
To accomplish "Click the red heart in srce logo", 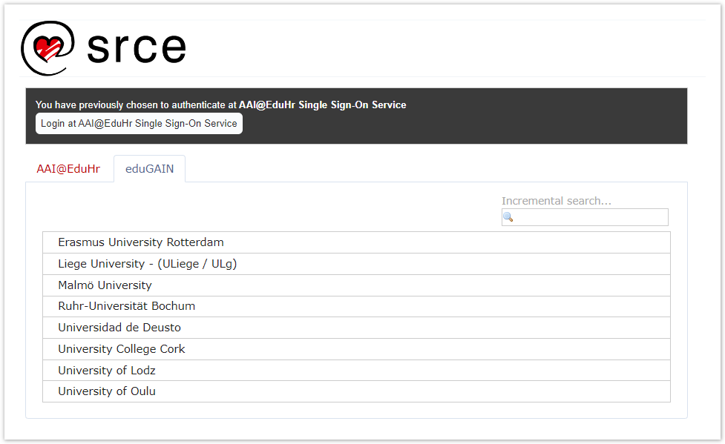I will pyautogui.click(x=49, y=50).
